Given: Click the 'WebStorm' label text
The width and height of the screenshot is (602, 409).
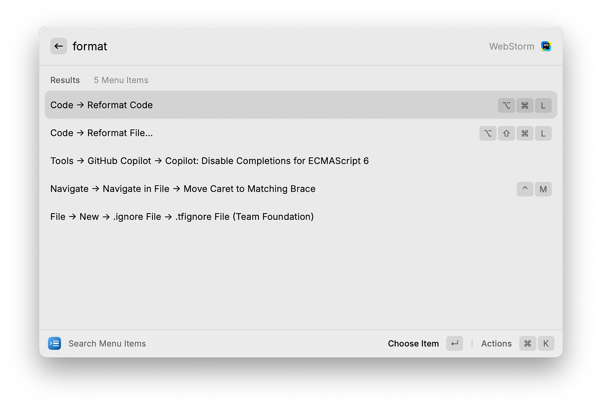Looking at the screenshot, I should point(511,46).
